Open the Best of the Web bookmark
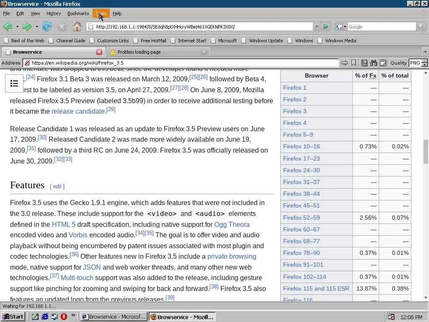 (24, 41)
